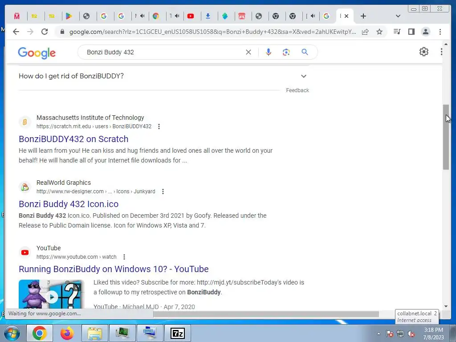Switch to the blue download arrow tab

208,16
